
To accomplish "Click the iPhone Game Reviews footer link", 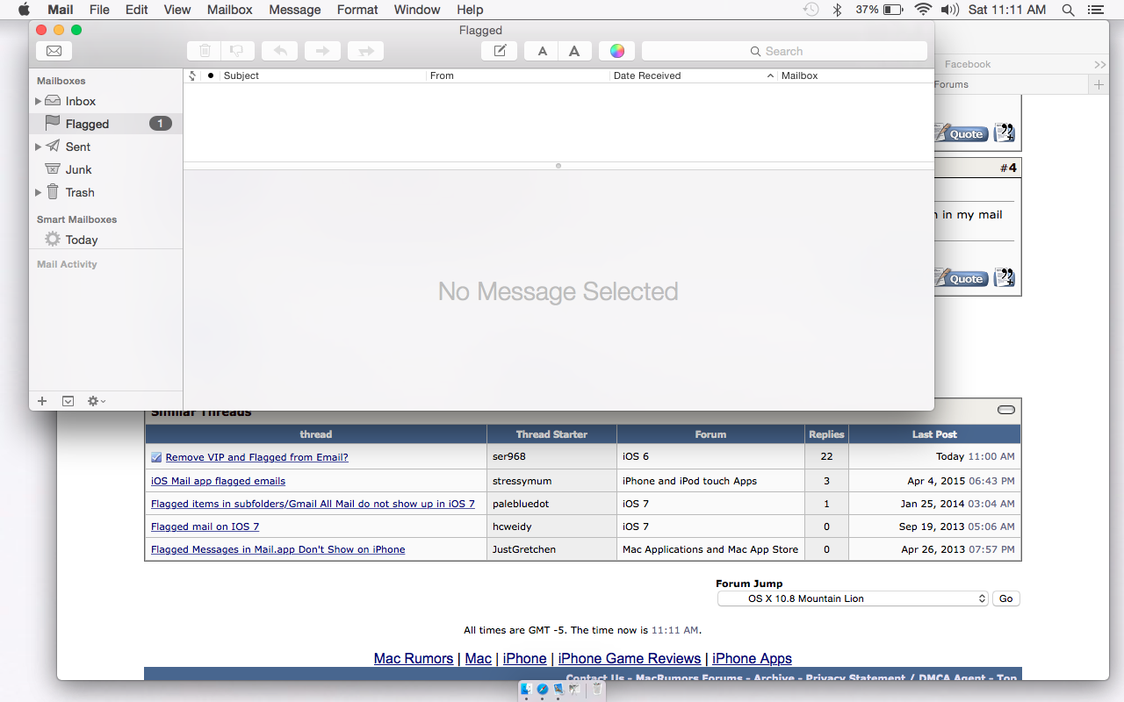I will coord(630,658).
